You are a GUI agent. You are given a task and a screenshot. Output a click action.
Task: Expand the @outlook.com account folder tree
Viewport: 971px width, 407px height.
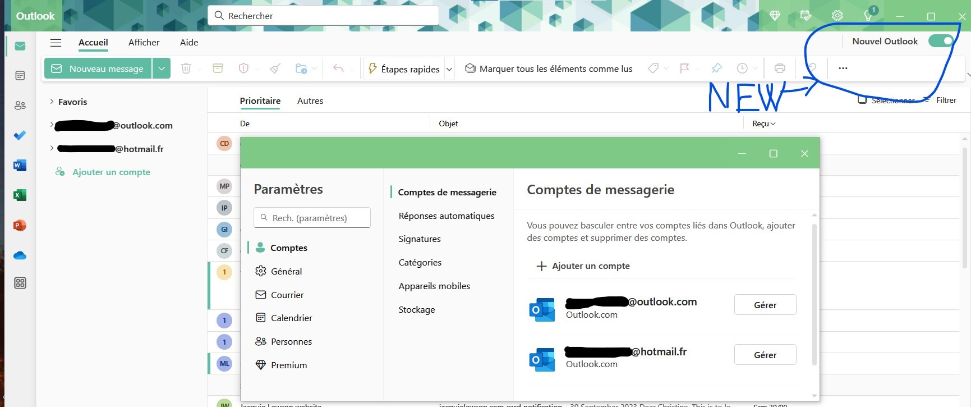click(52, 125)
